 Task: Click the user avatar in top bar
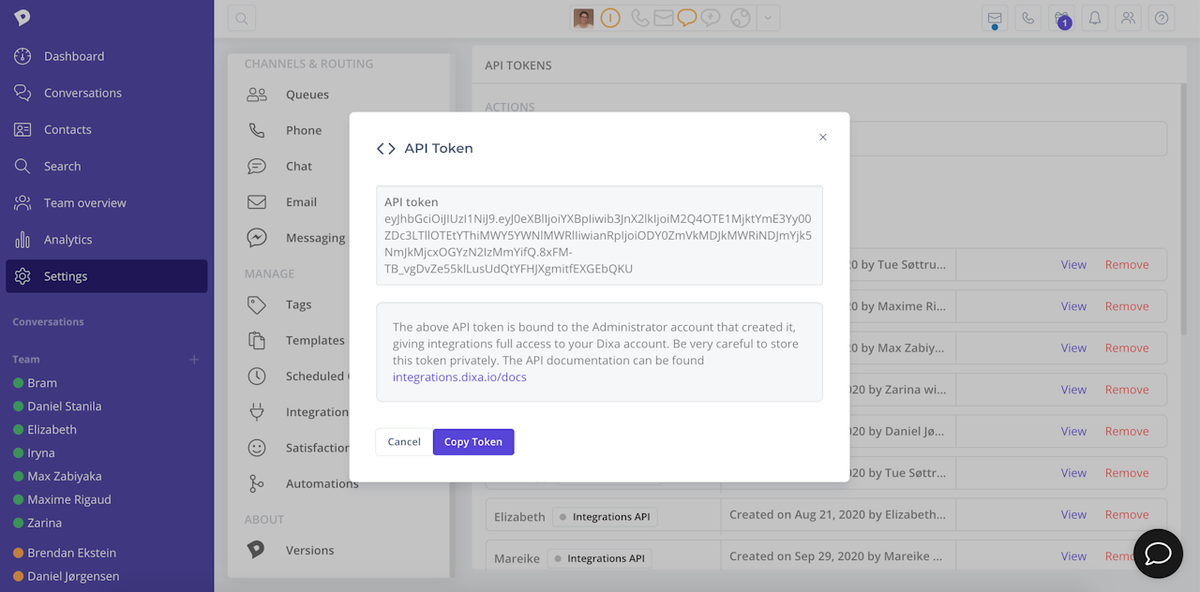(584, 18)
